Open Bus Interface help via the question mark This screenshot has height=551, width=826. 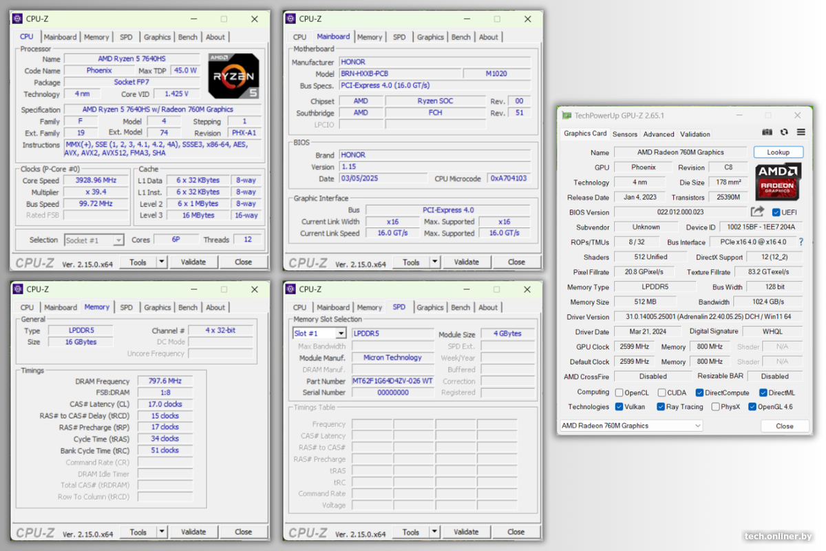pyautogui.click(x=801, y=242)
